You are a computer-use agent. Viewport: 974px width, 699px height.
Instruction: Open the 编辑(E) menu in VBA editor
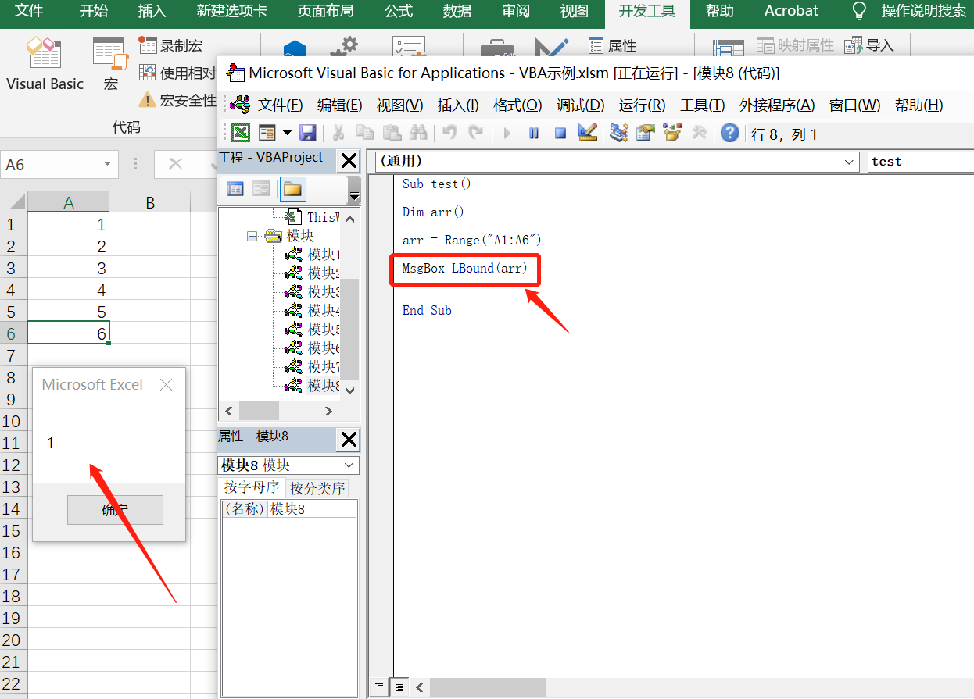(x=339, y=105)
